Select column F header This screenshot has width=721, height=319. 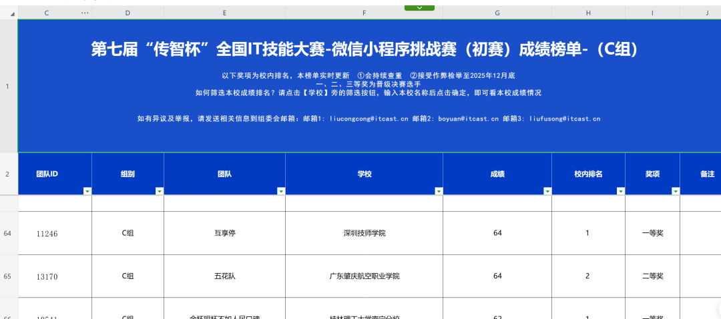(x=364, y=13)
